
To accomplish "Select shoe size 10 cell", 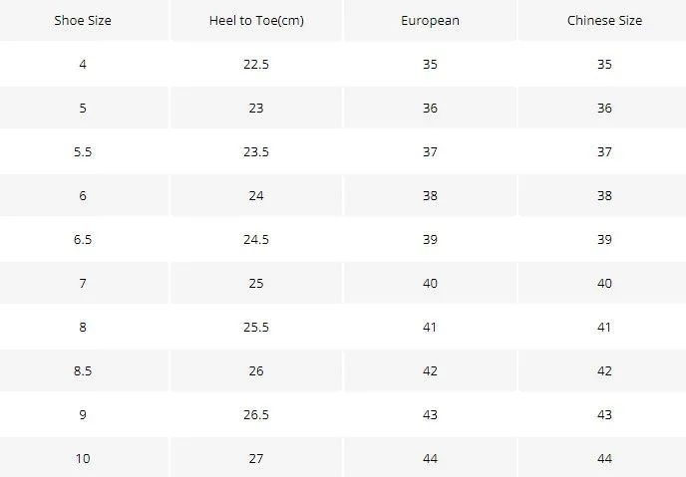I will (x=83, y=459).
